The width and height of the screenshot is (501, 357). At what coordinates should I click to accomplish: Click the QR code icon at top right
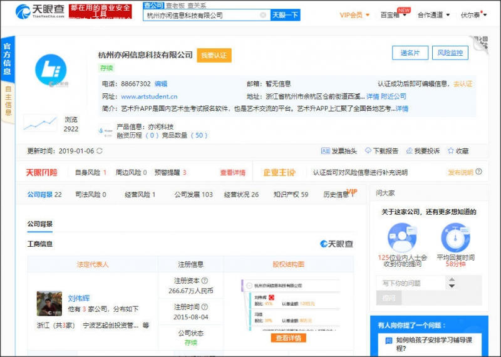(x=480, y=44)
